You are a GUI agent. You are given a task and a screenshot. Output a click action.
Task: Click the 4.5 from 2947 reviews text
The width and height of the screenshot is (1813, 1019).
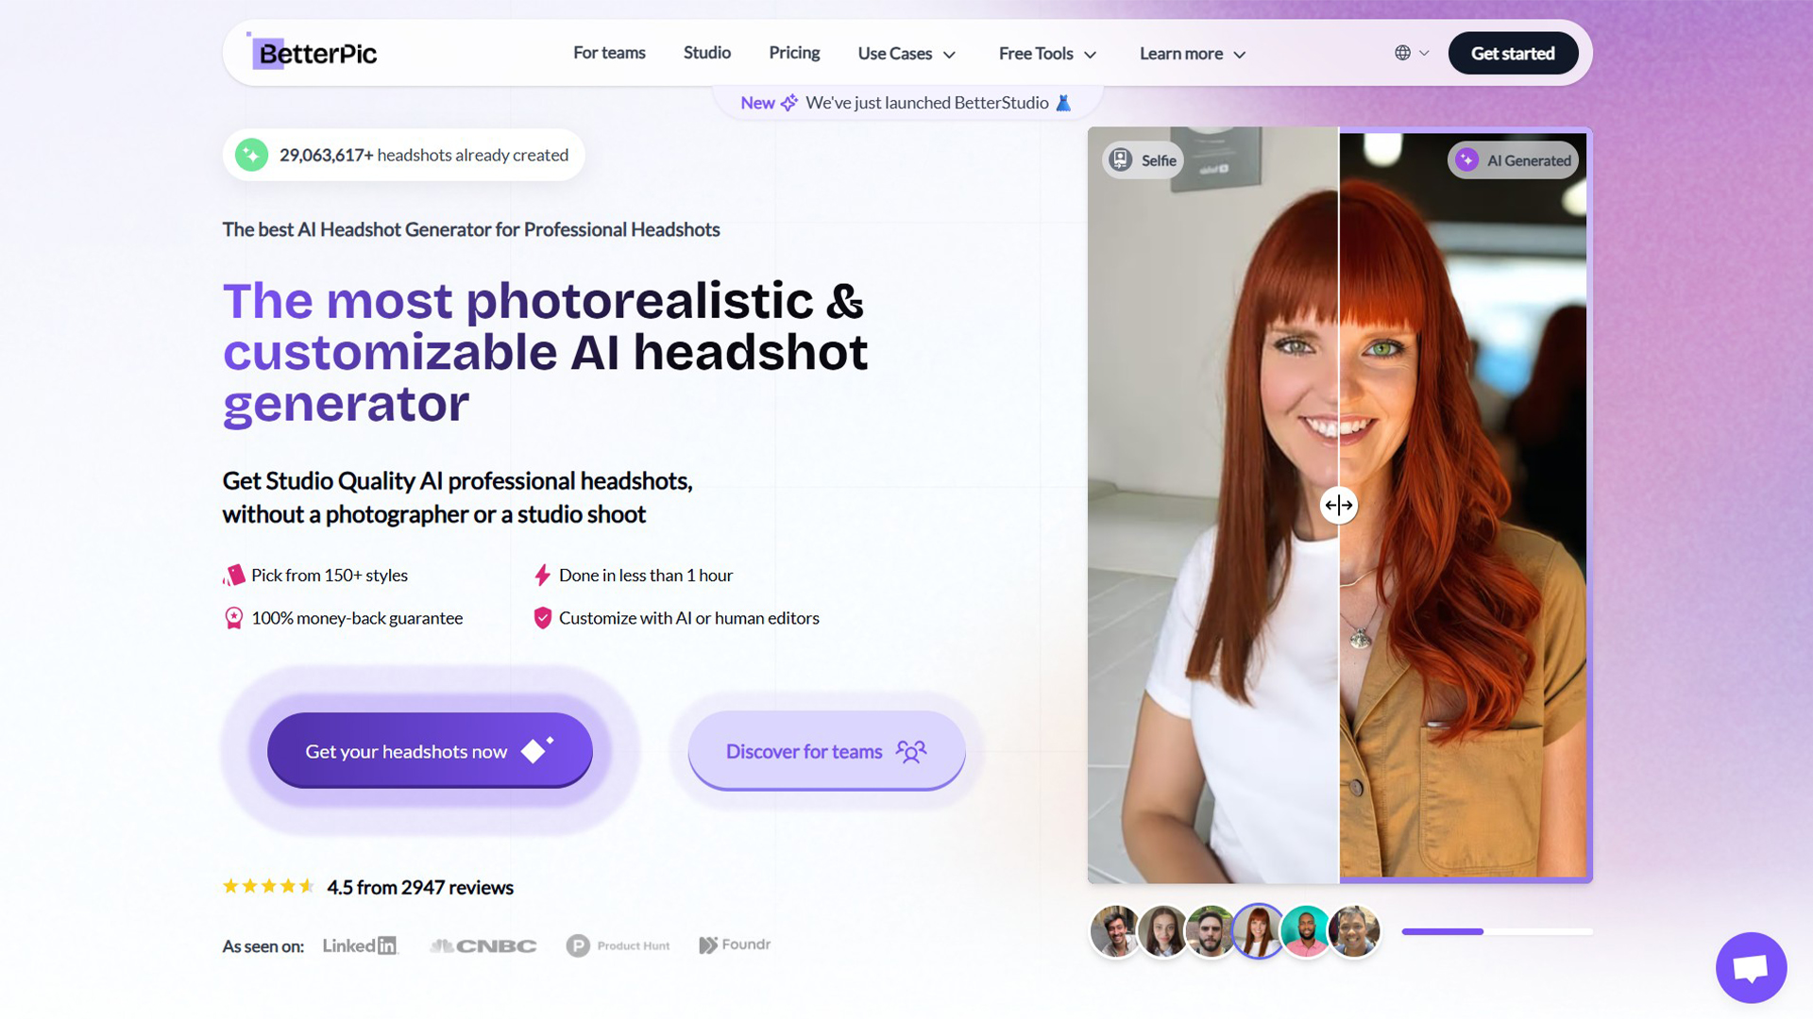pos(420,888)
